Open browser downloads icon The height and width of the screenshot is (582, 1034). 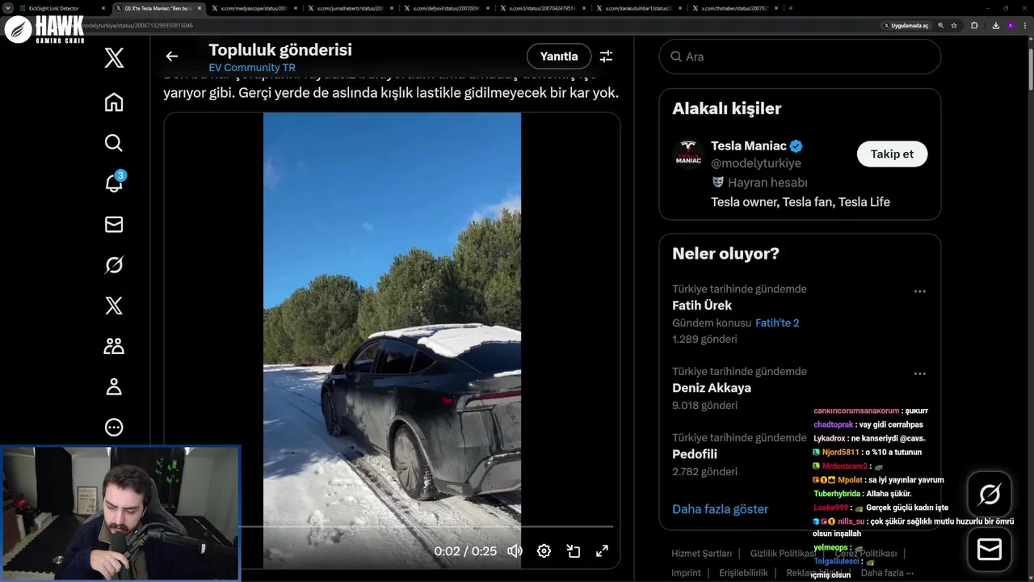point(995,25)
